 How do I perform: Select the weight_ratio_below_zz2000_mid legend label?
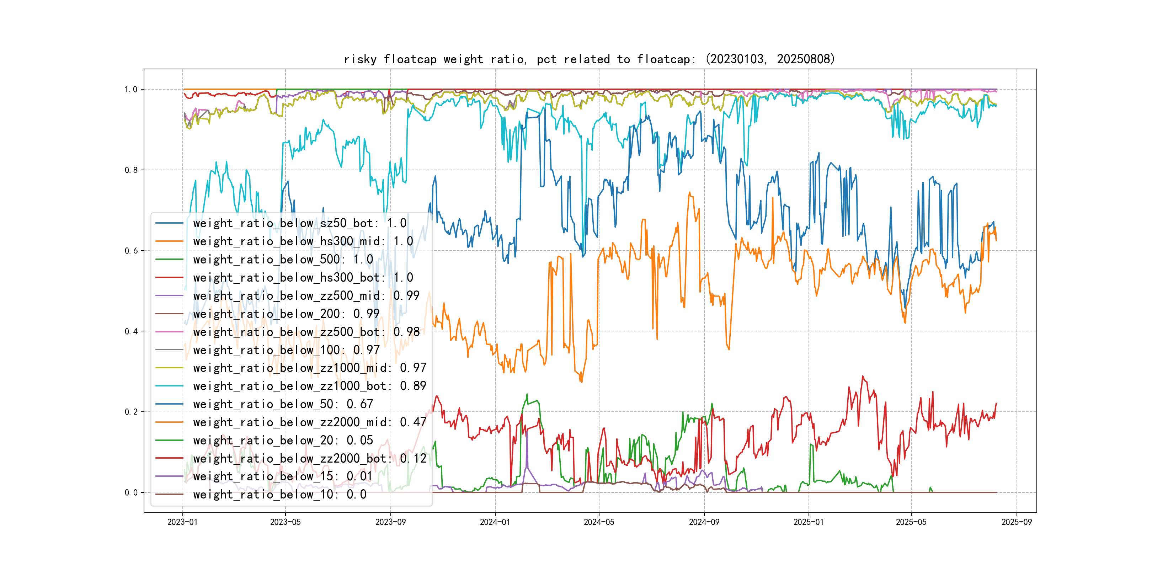click(309, 422)
